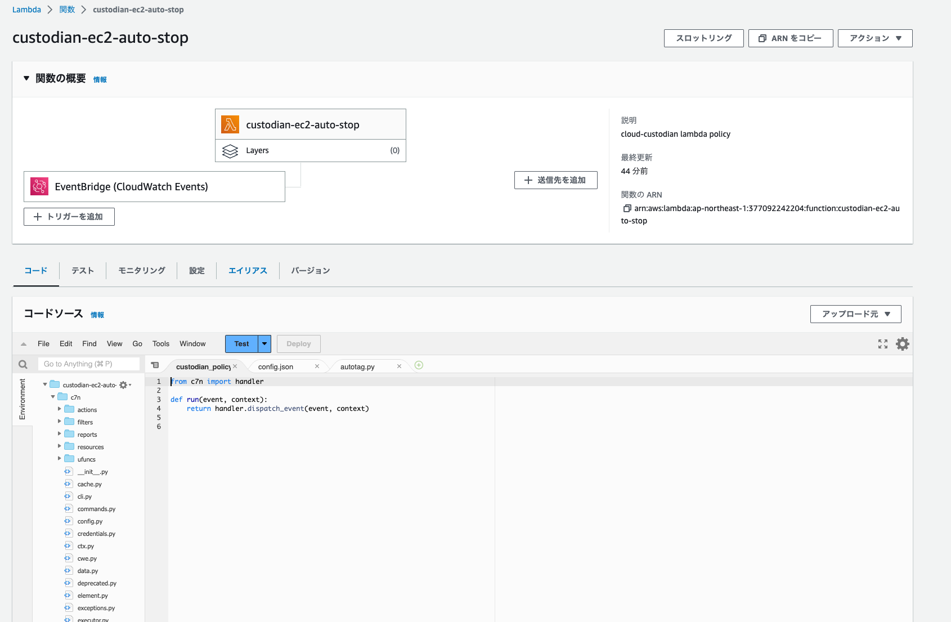Click the Lambda function icon in overview diagram
The height and width of the screenshot is (622, 951).
pos(230,124)
